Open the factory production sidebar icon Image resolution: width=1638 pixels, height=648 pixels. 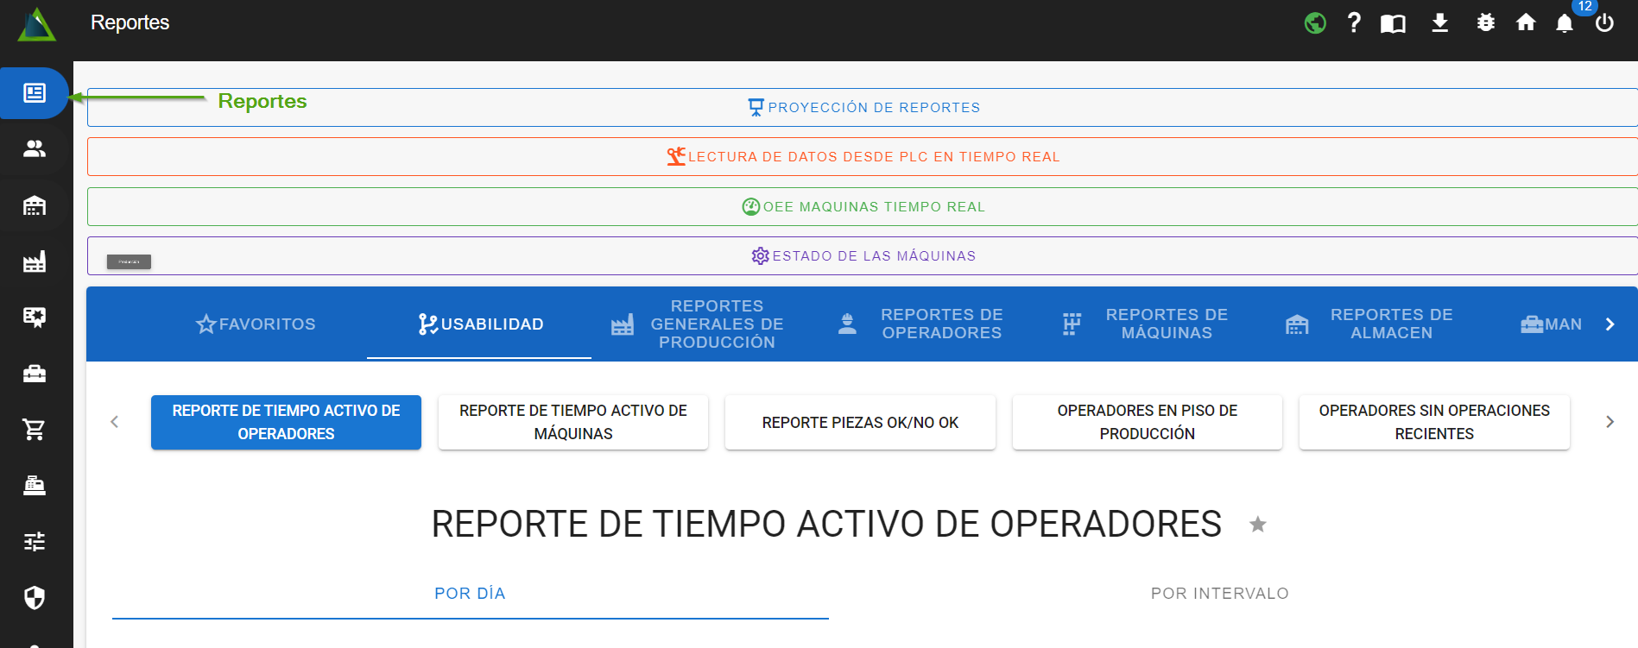pos(35,261)
